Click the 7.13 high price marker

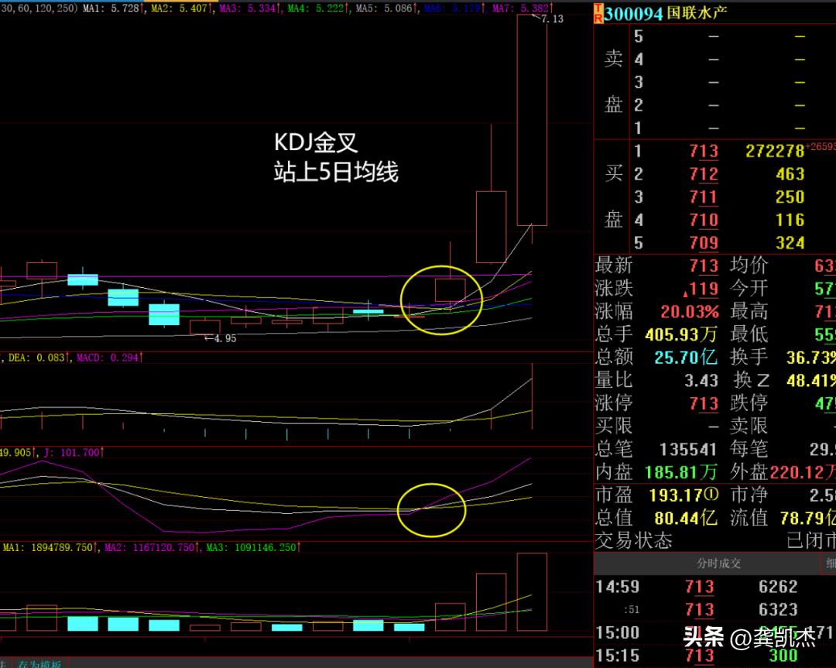click(x=551, y=19)
